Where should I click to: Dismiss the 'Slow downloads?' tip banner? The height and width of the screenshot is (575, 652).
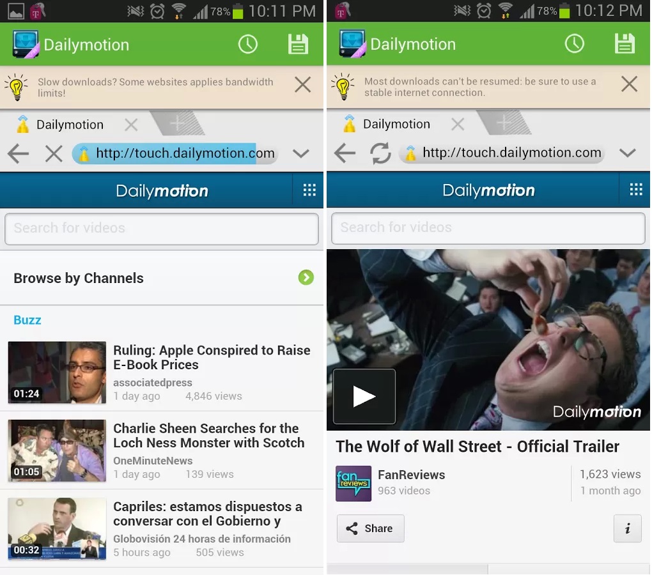click(x=303, y=85)
